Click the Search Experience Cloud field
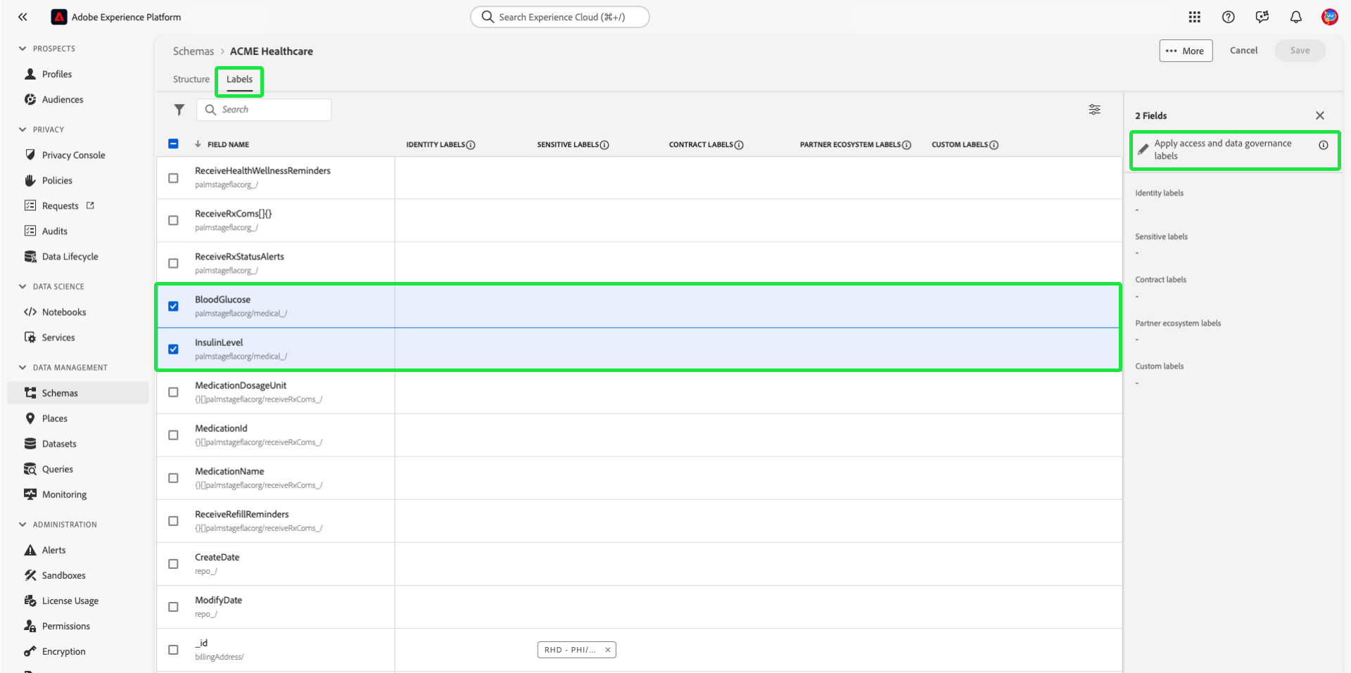 click(559, 17)
